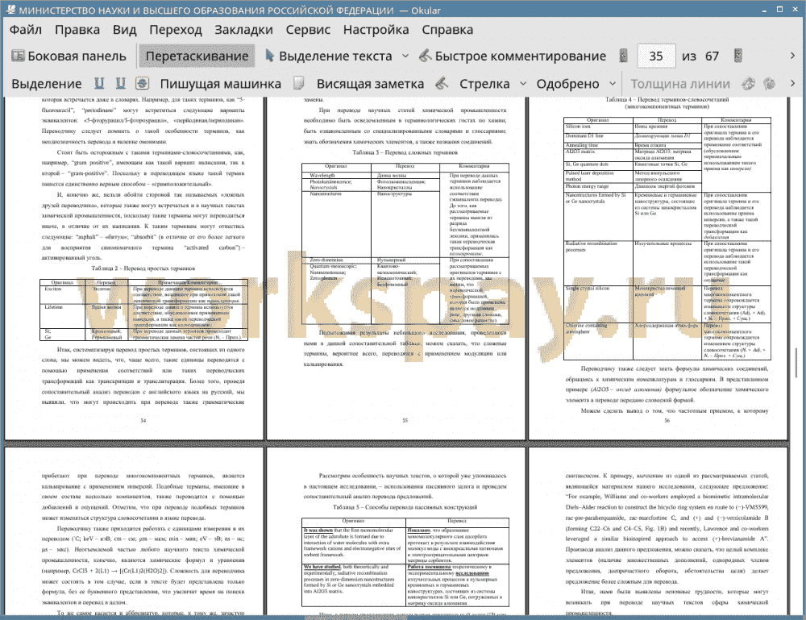
Task: Expand annotation toolbar overflow chevron
Action: [792, 83]
